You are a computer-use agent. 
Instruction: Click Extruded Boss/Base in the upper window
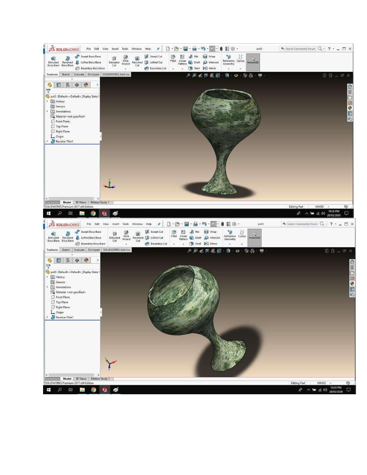click(53, 61)
